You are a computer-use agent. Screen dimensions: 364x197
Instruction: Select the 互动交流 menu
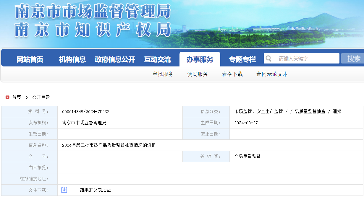tap(157, 59)
